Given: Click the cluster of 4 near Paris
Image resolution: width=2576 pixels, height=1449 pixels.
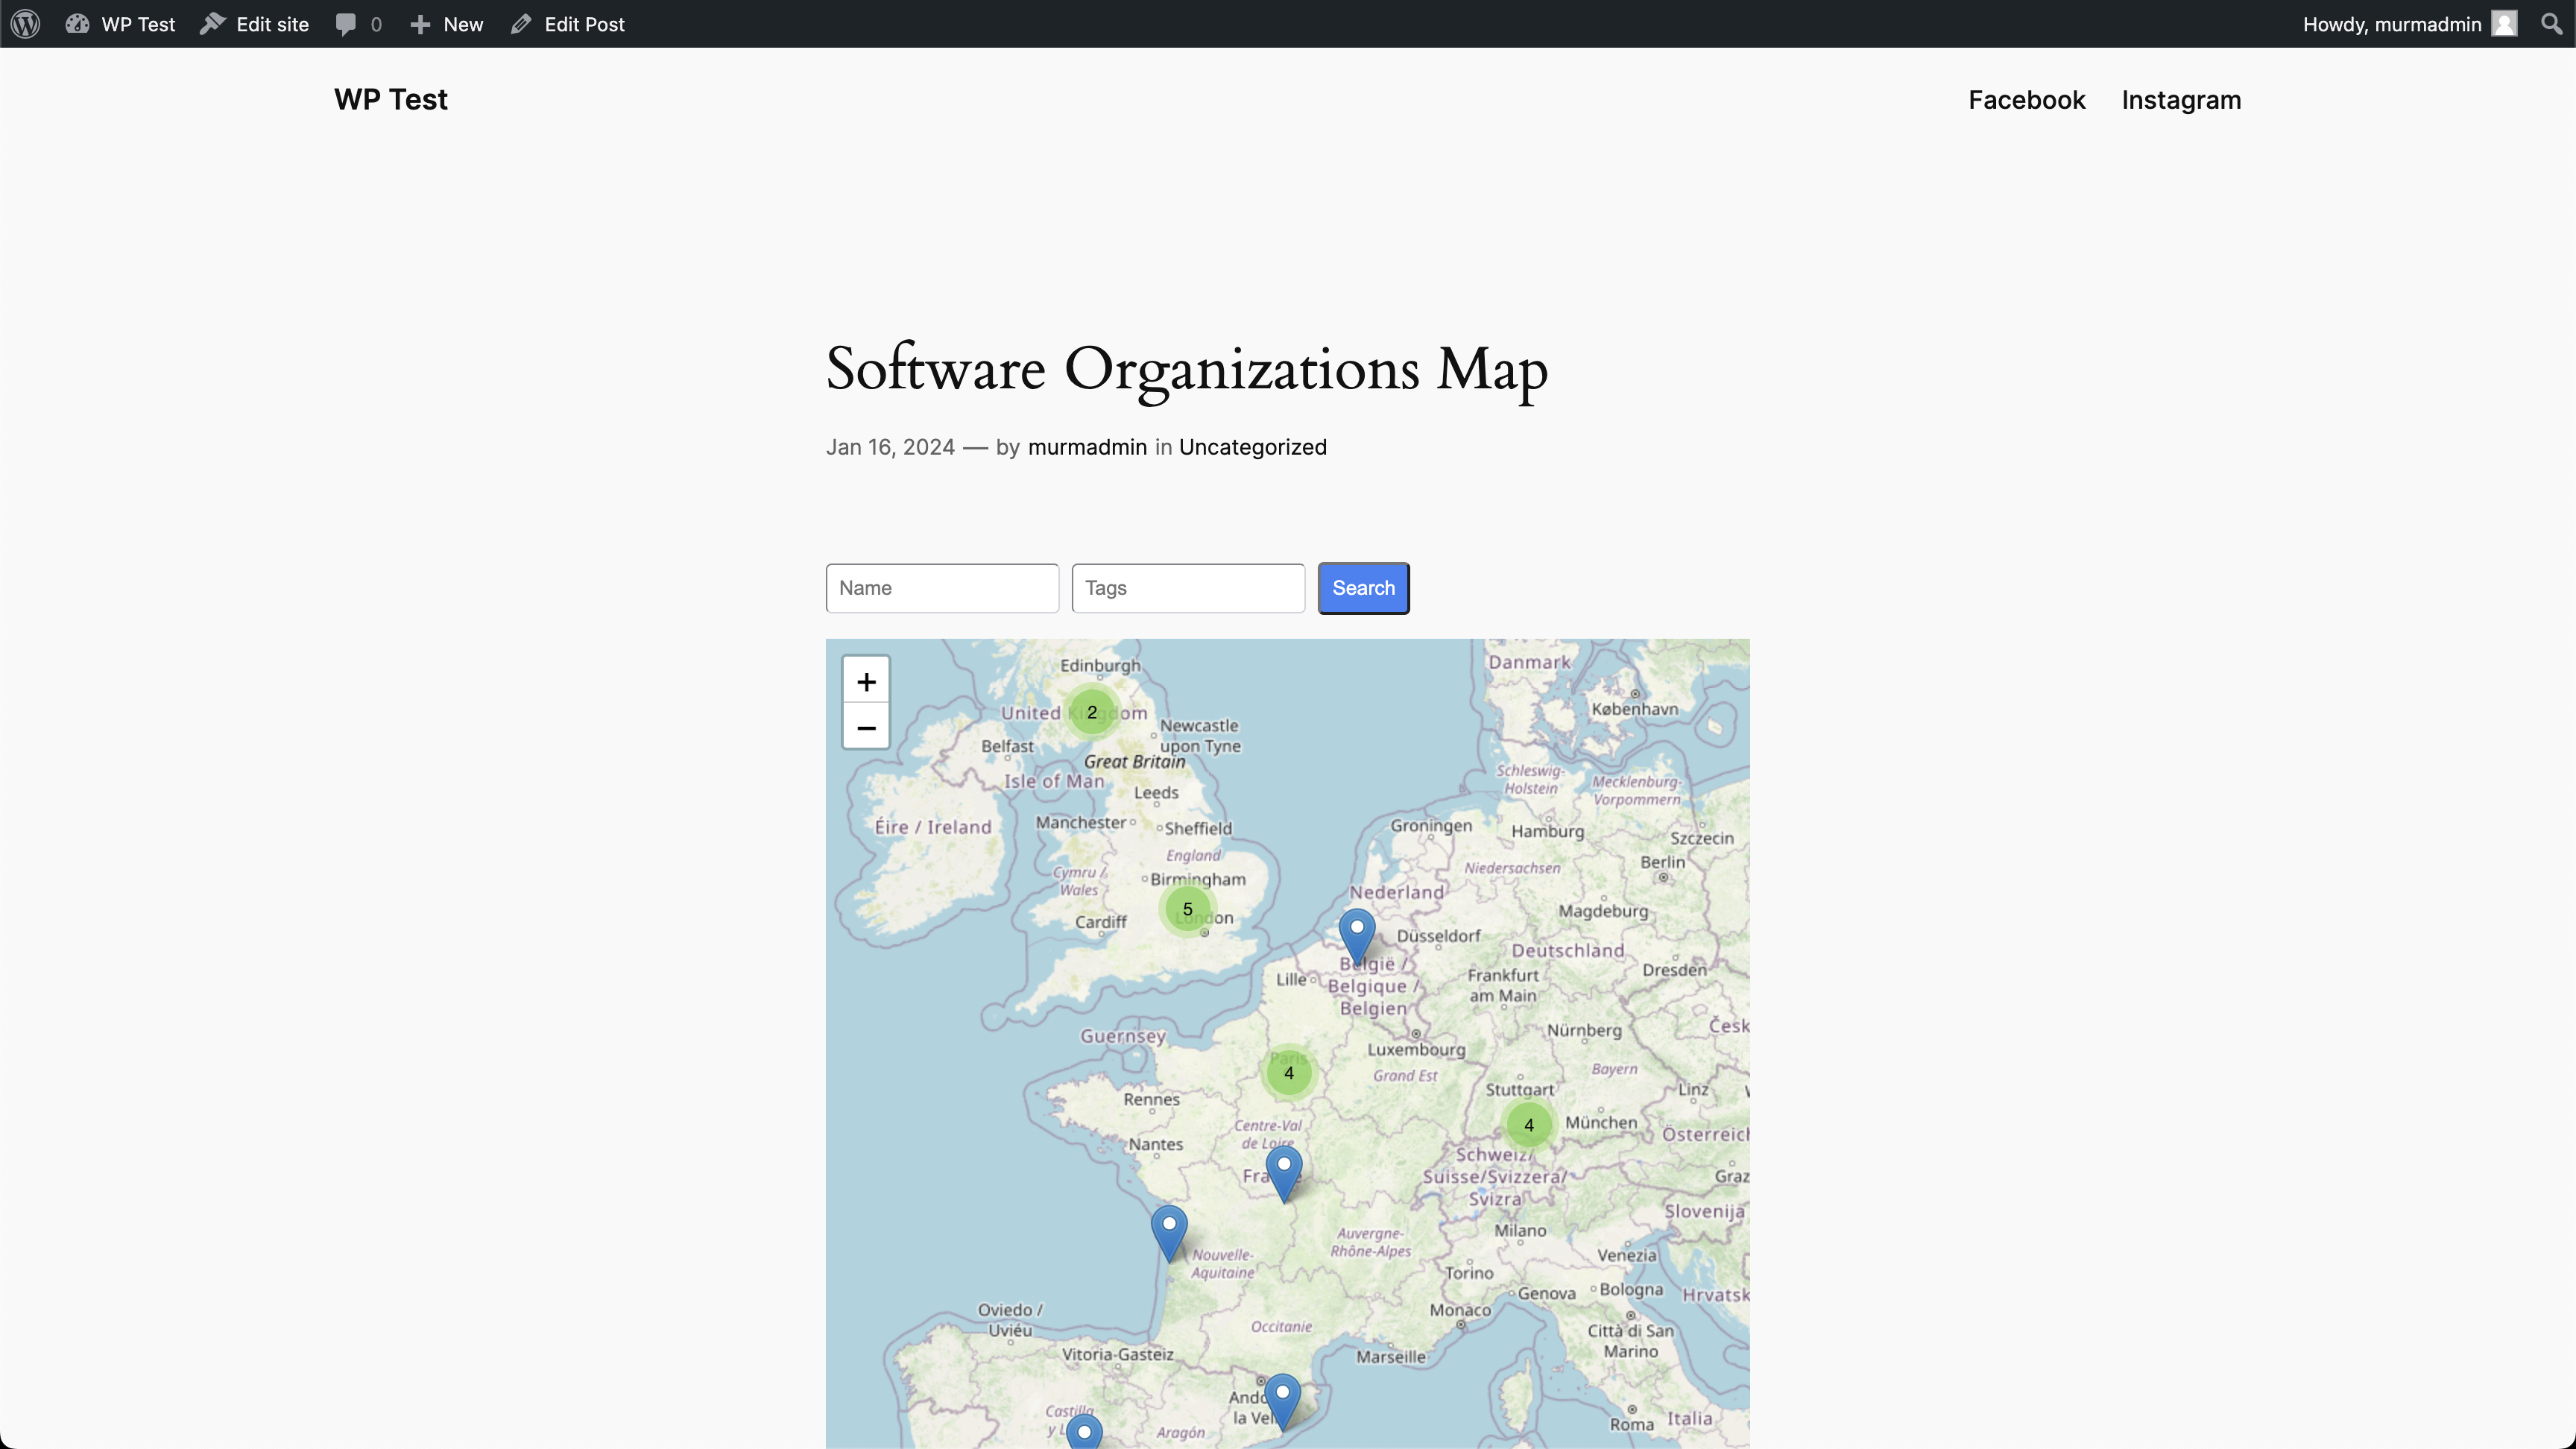Looking at the screenshot, I should click(1289, 1073).
